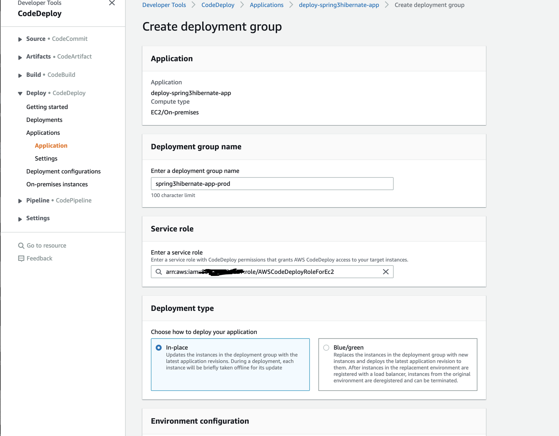This screenshot has width=559, height=436.
Task: Clear the service role field
Action: [385, 272]
